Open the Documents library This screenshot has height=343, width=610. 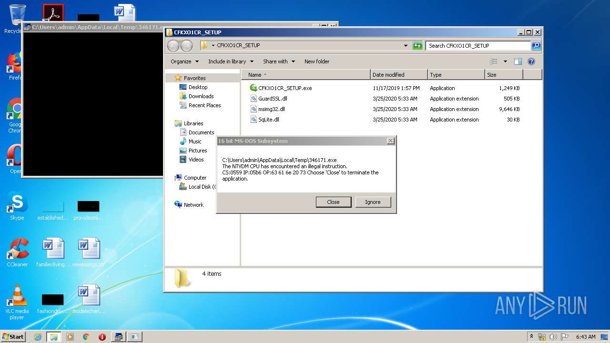(x=201, y=132)
